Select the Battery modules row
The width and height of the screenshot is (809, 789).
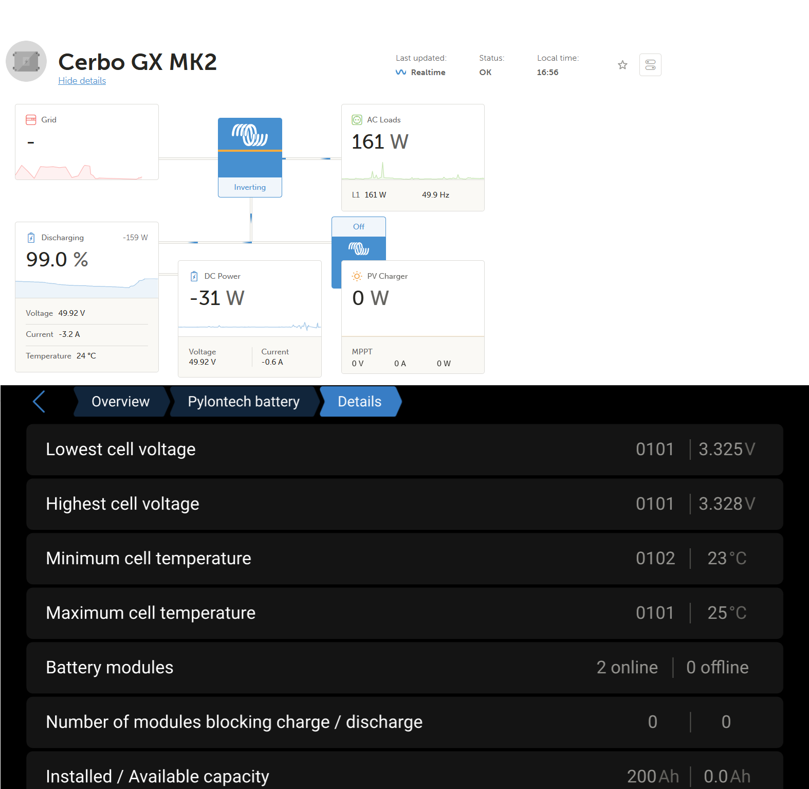coord(404,667)
